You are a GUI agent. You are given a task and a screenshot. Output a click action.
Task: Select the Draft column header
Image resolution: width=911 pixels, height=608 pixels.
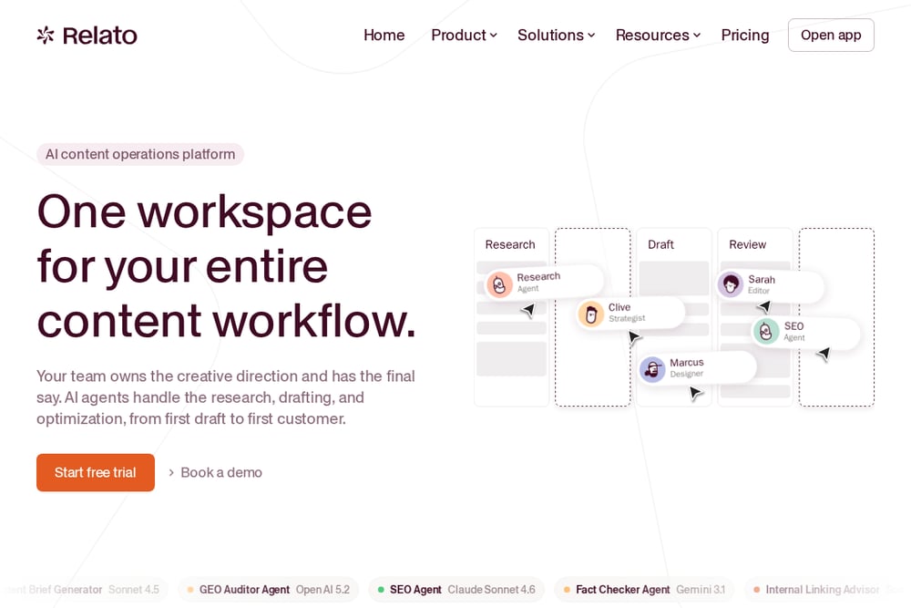click(x=660, y=244)
